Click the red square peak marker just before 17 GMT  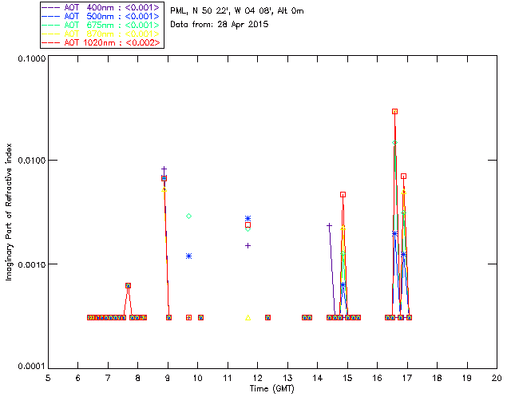403,177
